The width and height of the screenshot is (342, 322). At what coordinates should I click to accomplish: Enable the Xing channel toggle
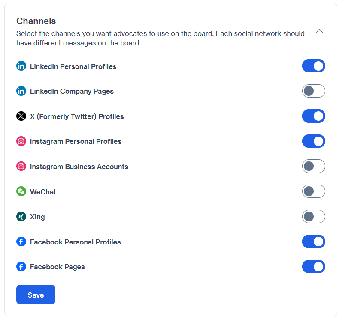coord(313,216)
